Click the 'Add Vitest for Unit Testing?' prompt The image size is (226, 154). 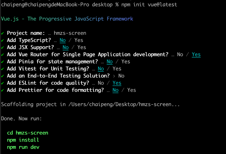[48, 69]
